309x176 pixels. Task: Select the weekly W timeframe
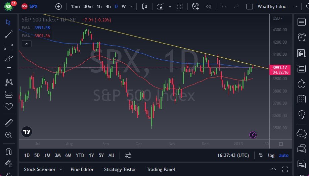124,6
